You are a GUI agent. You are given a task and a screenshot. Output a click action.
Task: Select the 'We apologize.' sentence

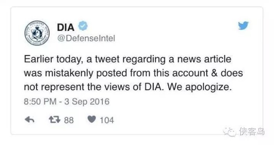point(199,87)
